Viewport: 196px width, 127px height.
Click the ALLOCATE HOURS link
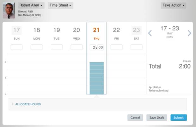coord(28,104)
